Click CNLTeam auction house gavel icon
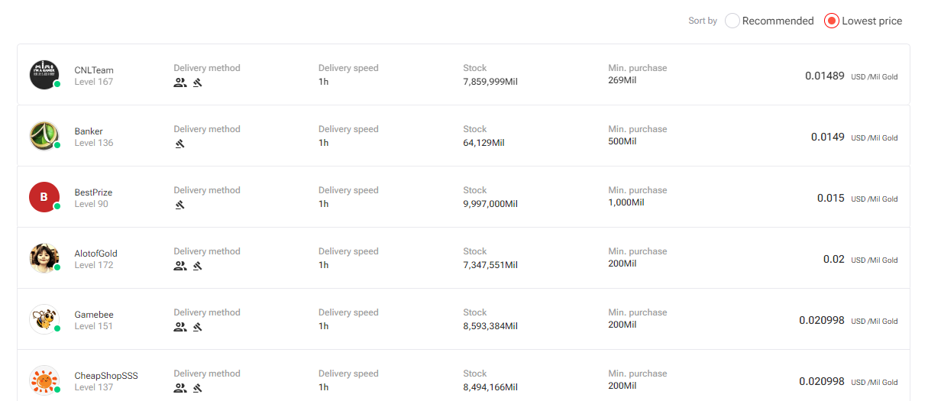Screen dimensions: 928x401 (197, 82)
